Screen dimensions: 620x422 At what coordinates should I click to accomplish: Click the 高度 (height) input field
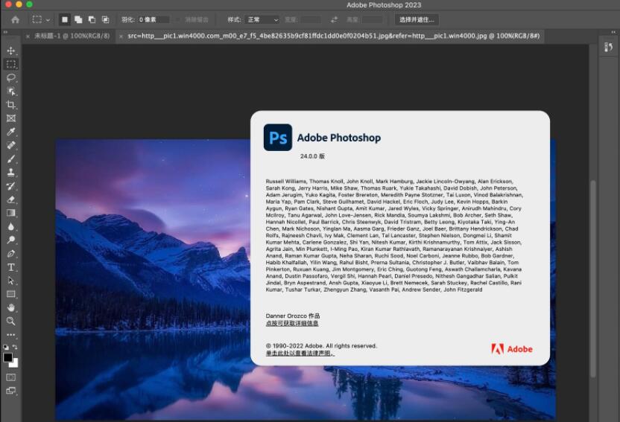tap(372, 19)
